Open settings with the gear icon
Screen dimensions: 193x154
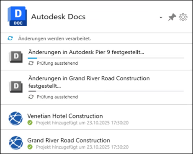(x=183, y=17)
